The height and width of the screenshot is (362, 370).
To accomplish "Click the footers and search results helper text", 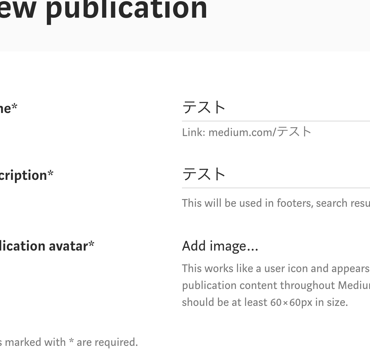I will pyautogui.click(x=276, y=203).
